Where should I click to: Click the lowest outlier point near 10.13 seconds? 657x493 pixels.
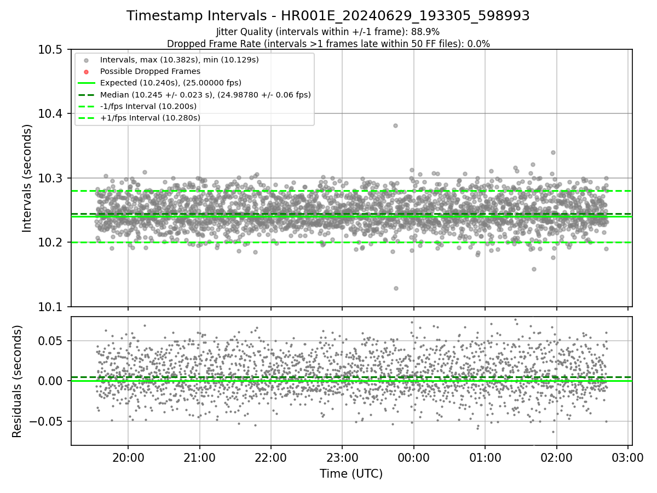pyautogui.click(x=396, y=288)
